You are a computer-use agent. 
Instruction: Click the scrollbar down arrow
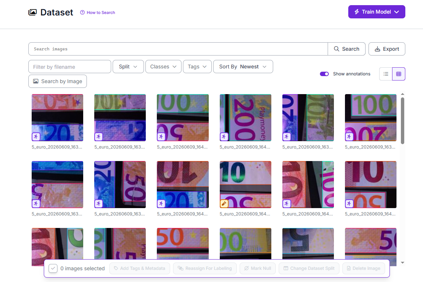click(x=402, y=263)
